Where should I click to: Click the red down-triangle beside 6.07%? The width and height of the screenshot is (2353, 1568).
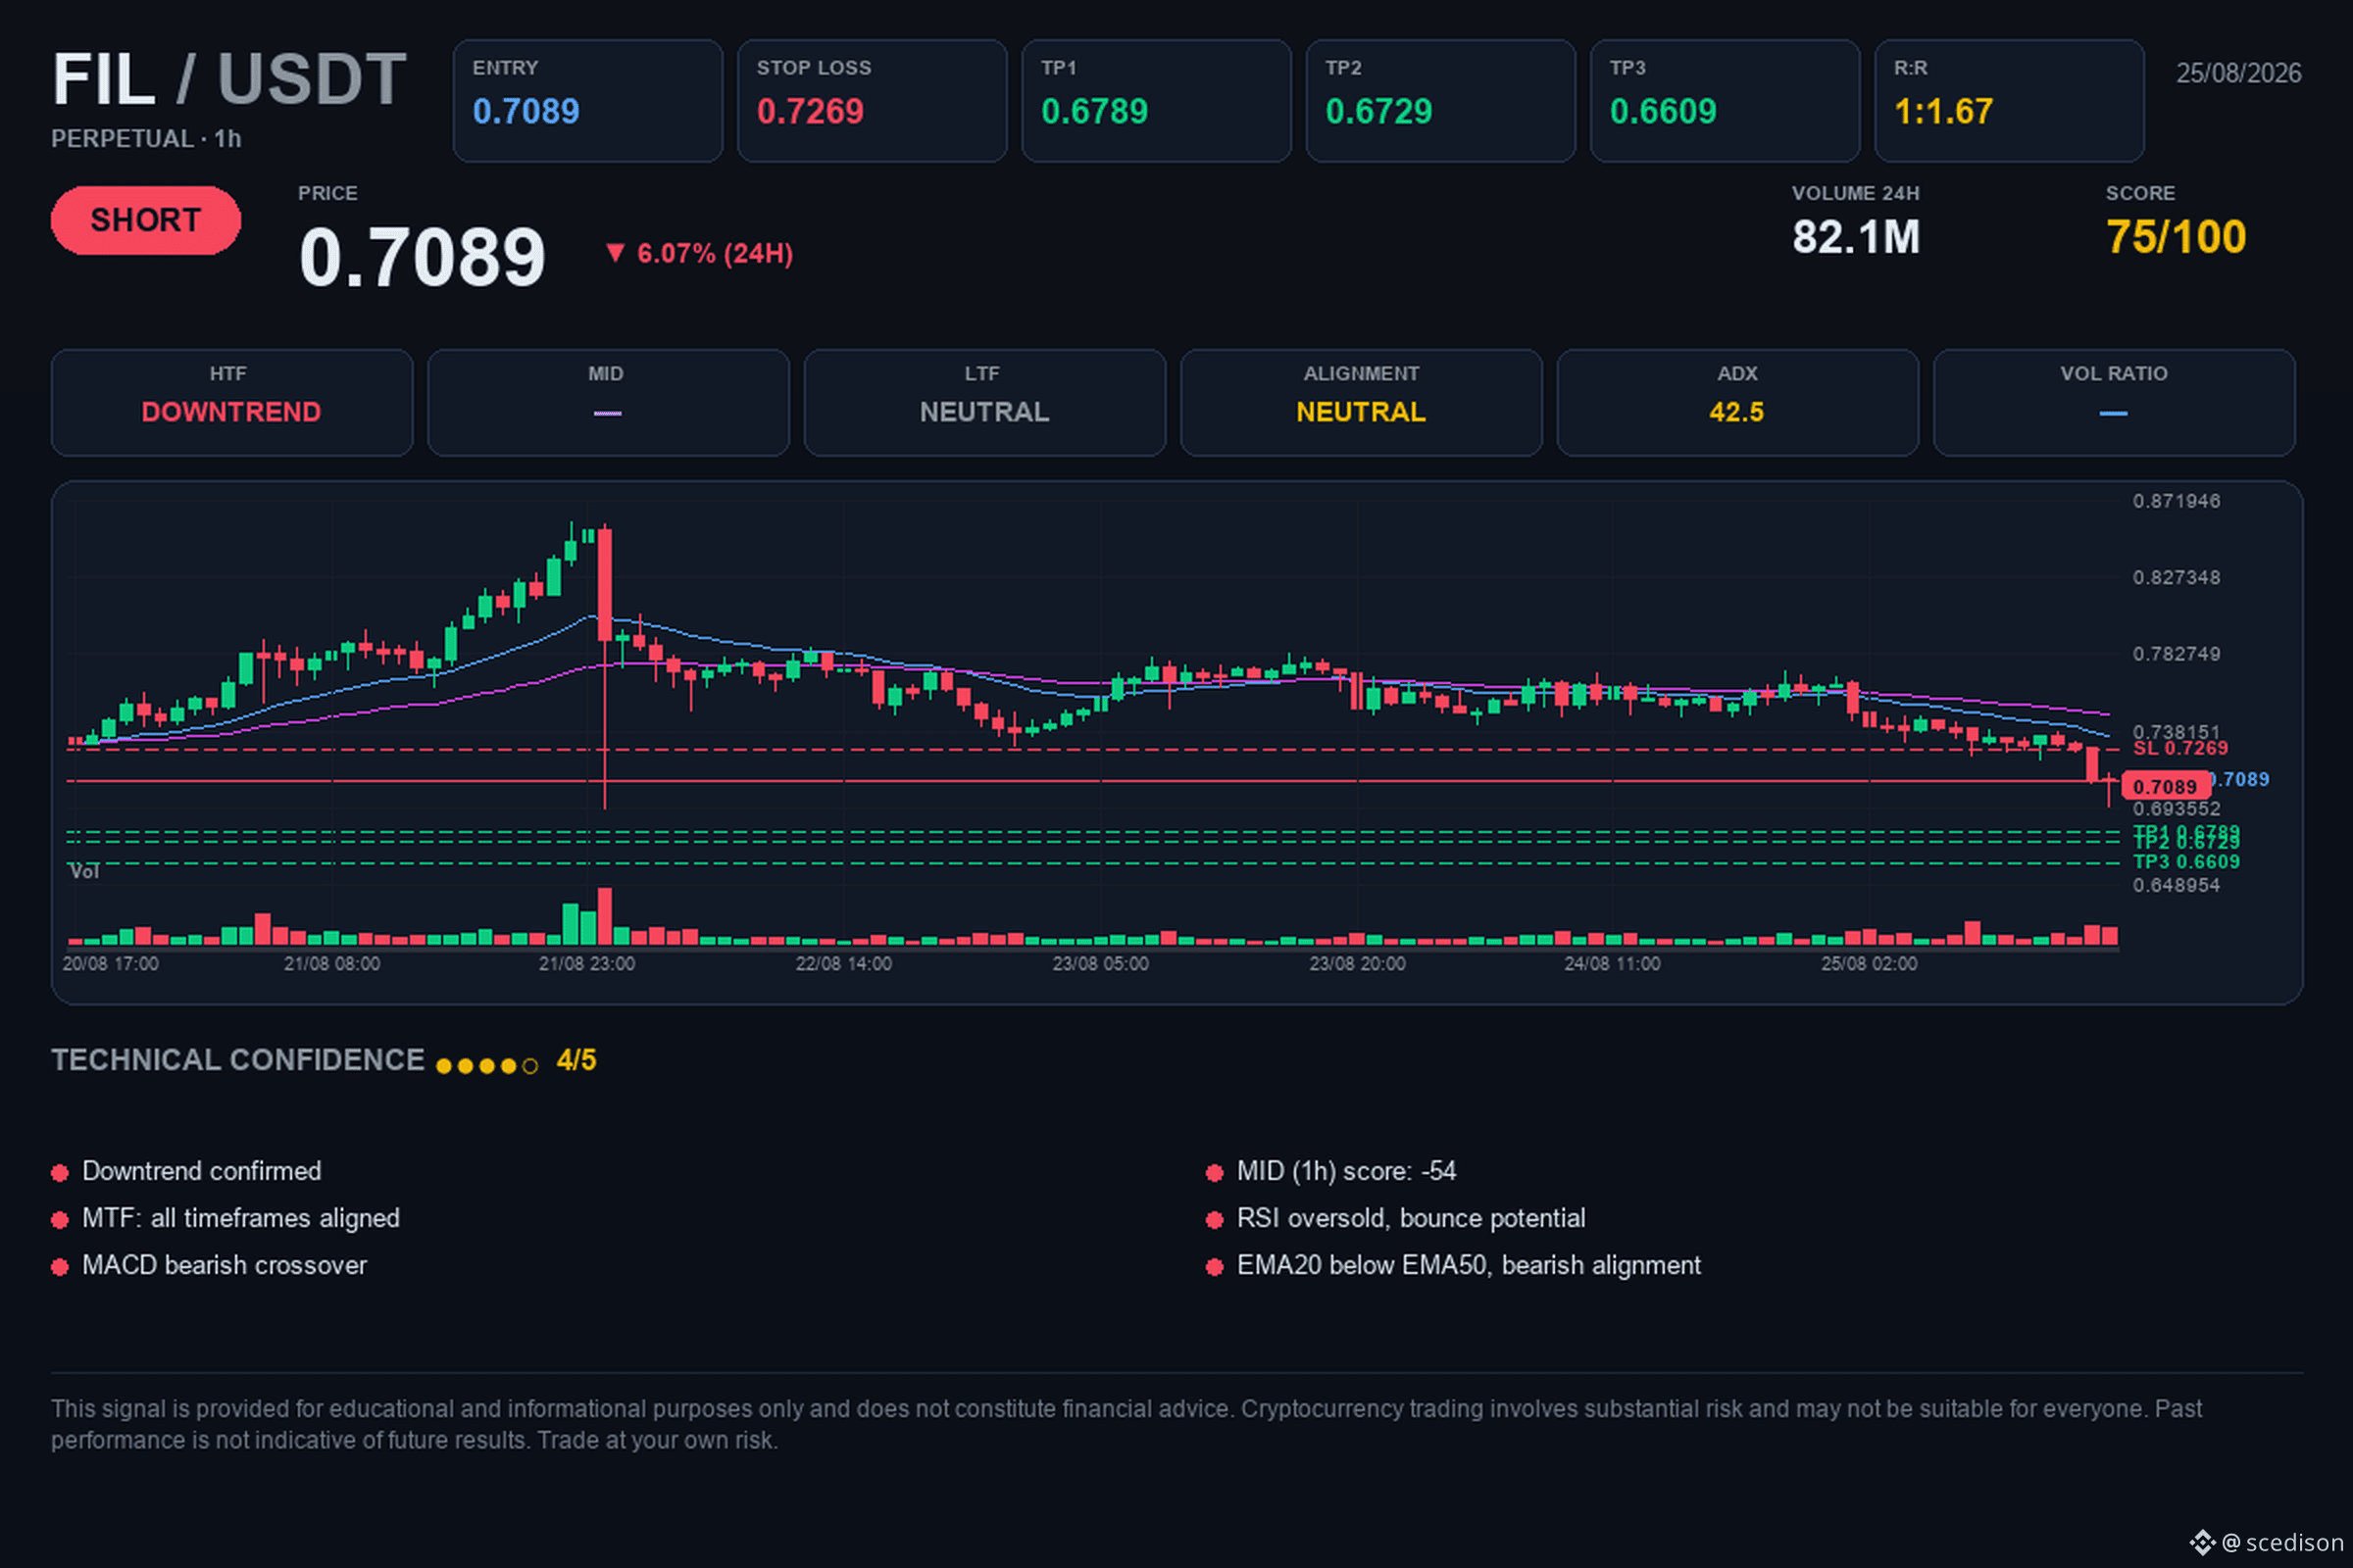pos(616,253)
